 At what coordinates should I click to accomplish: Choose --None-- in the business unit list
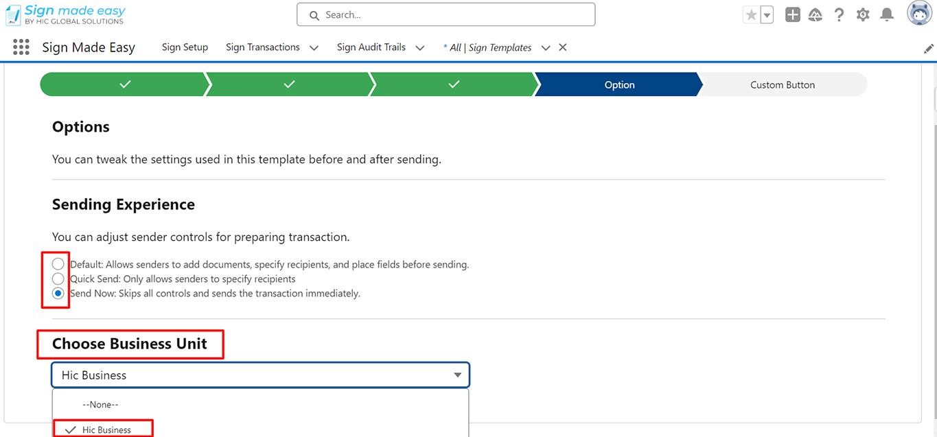click(x=261, y=405)
